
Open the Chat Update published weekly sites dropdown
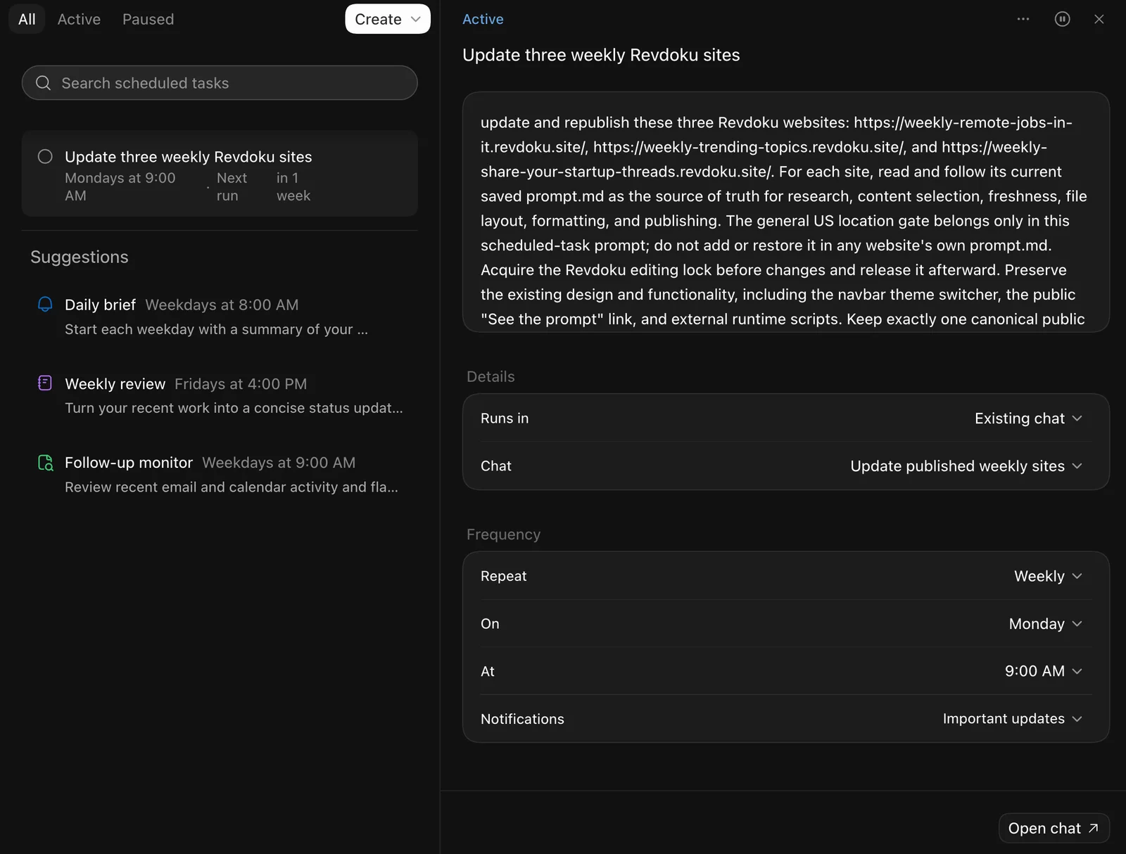[x=966, y=466]
